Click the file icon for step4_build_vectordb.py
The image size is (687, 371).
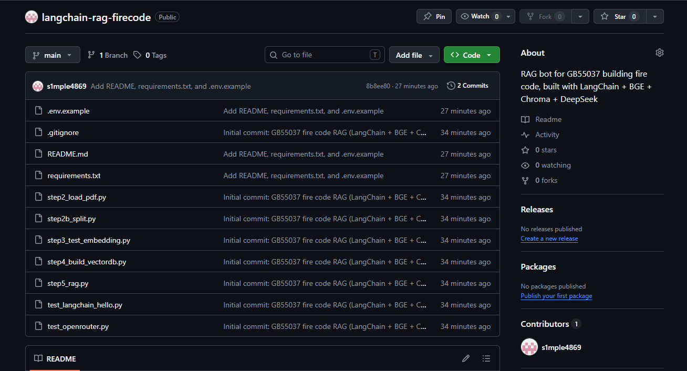(x=38, y=262)
